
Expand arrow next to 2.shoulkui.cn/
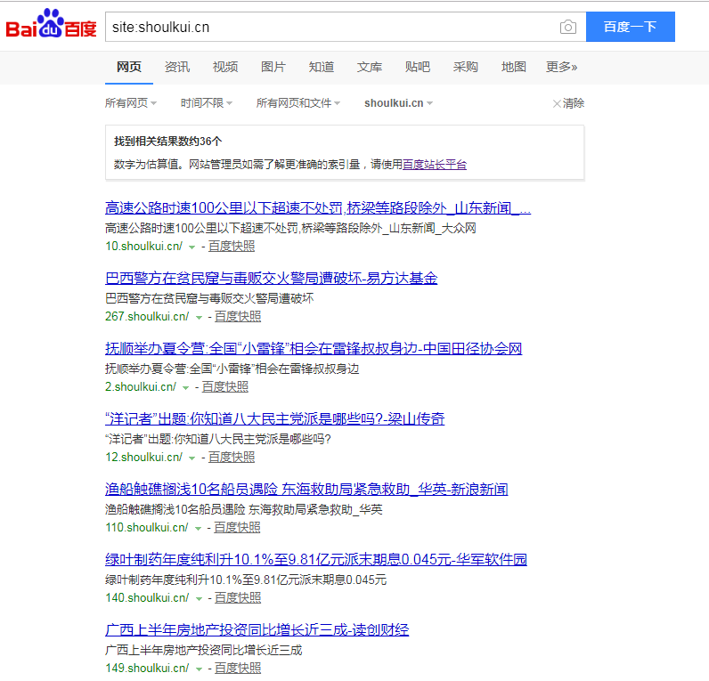pos(185,388)
